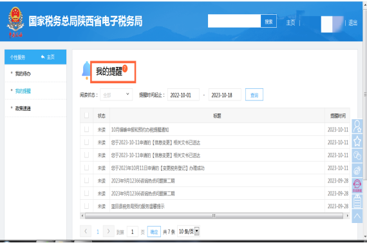Toggle the select-all checkbox in table header

[87, 115]
